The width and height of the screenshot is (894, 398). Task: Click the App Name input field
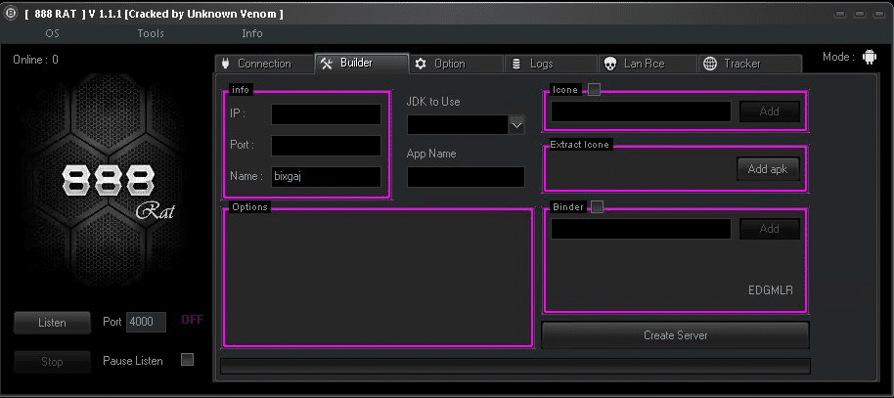pyautogui.click(x=466, y=177)
